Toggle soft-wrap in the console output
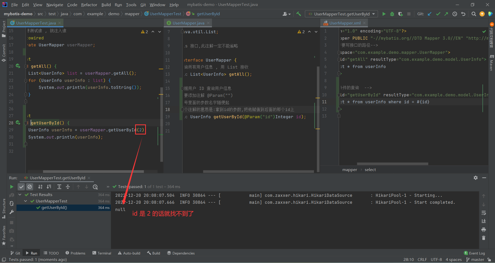The image size is (495, 263). (484, 213)
